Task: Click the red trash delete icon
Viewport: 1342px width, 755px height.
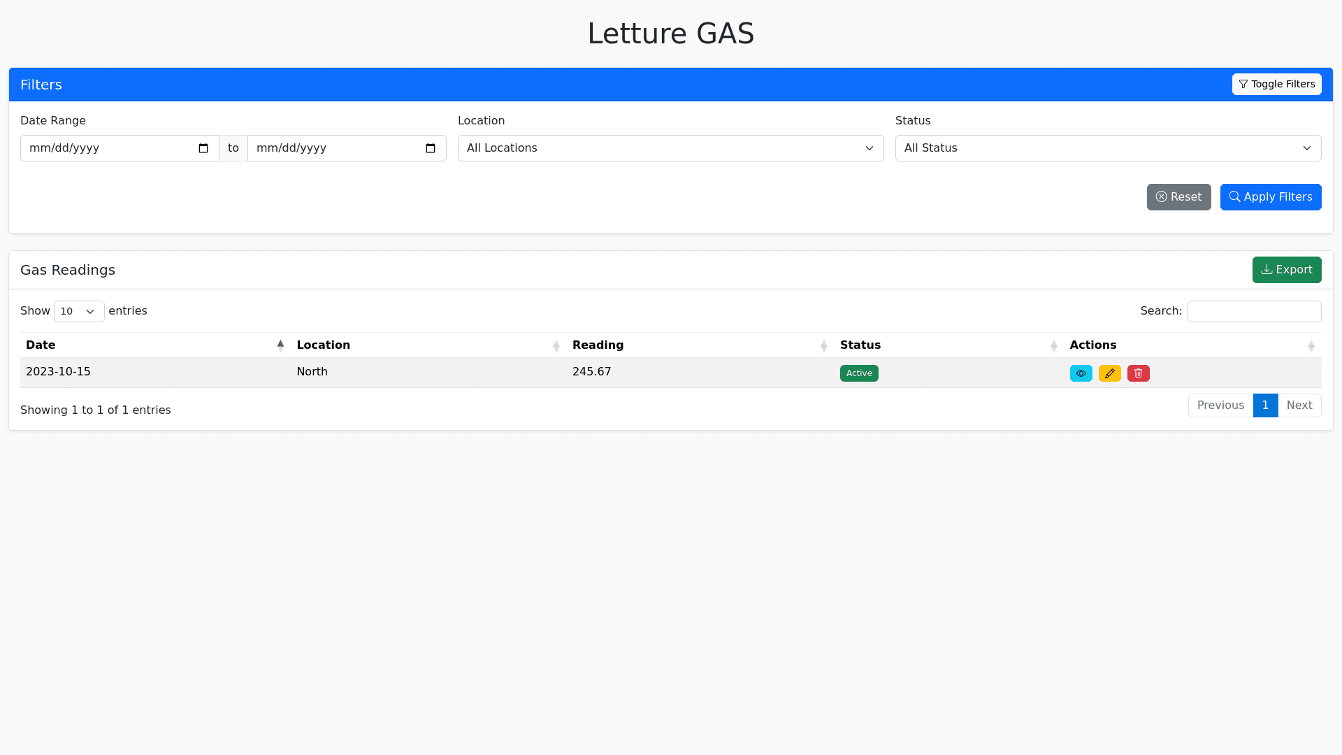Action: [x=1138, y=373]
